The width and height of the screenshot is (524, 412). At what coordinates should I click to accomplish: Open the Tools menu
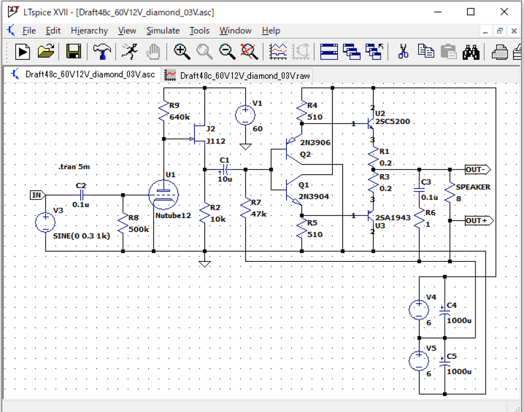[x=200, y=31]
